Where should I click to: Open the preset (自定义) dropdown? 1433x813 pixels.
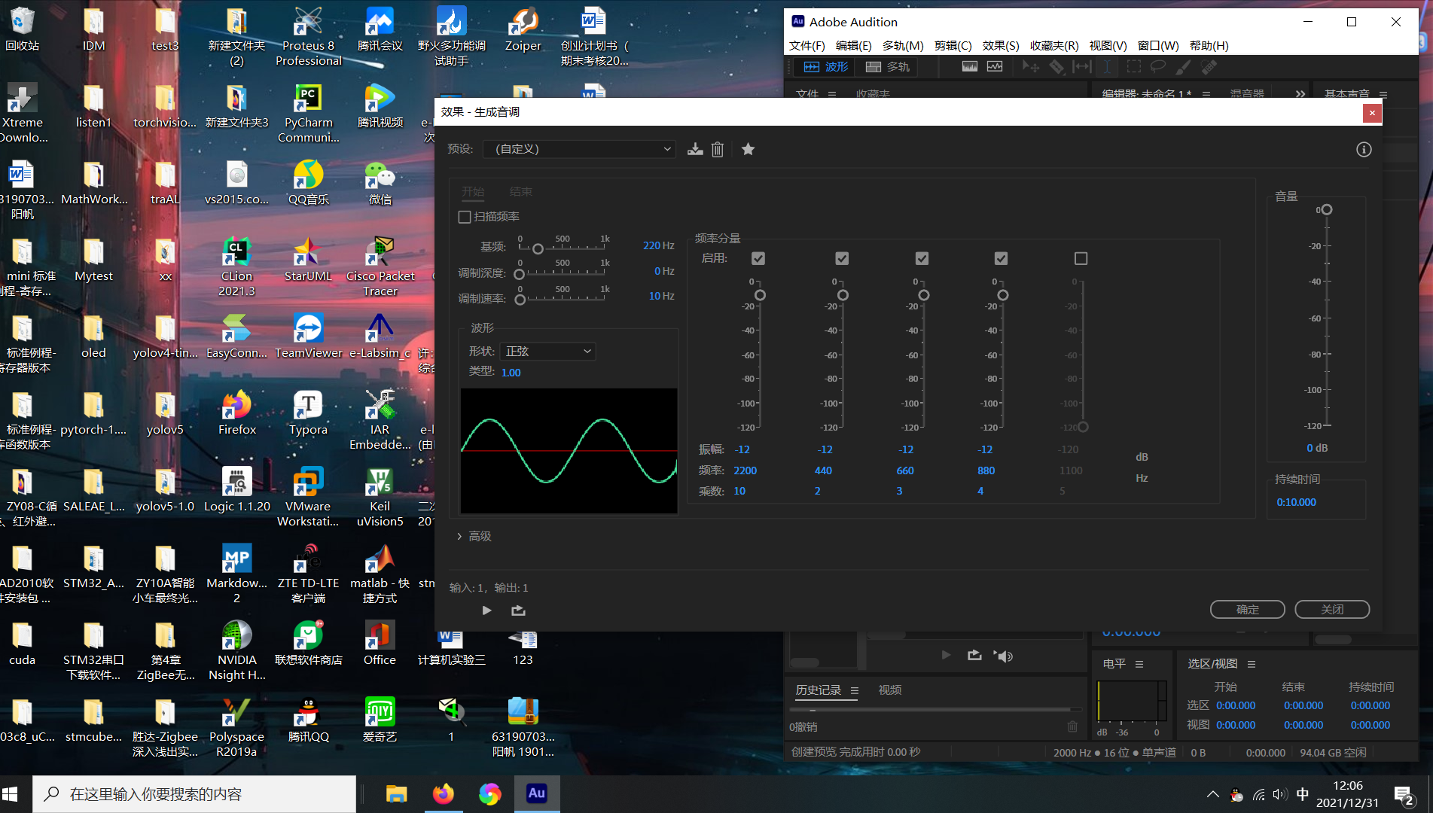578,149
